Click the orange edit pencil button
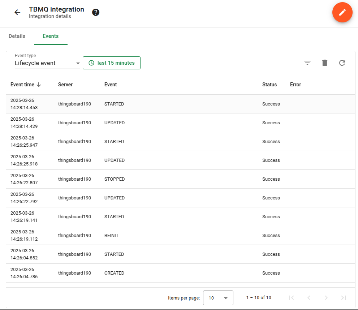This screenshot has width=358, height=310. (x=342, y=12)
